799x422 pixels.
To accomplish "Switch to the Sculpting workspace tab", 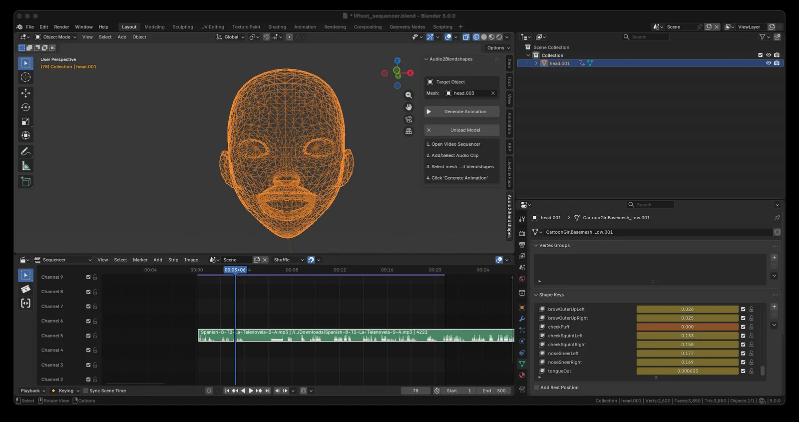I will click(183, 27).
